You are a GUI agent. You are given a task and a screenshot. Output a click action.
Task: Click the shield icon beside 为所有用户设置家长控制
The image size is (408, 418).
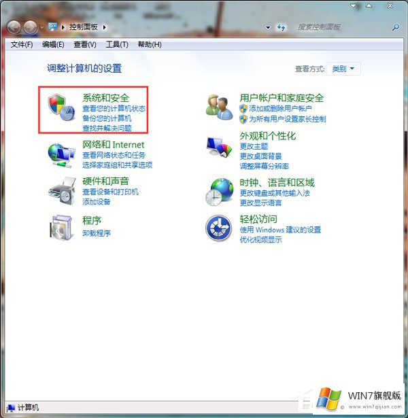tap(243, 119)
